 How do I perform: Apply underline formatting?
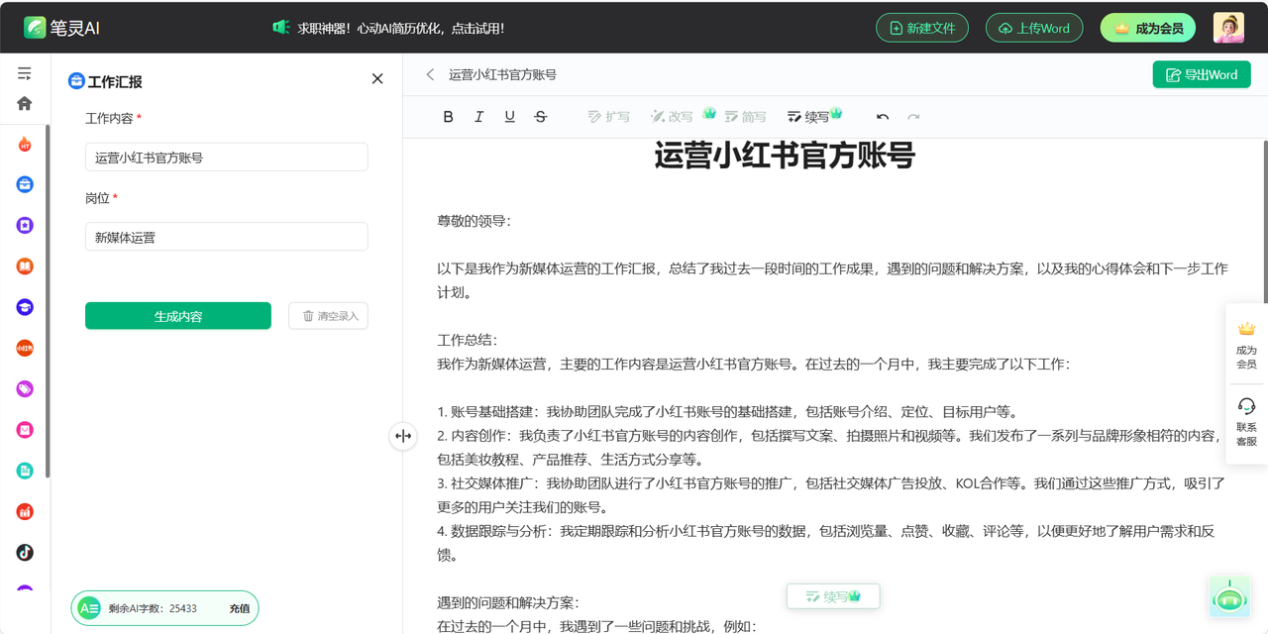[509, 117]
